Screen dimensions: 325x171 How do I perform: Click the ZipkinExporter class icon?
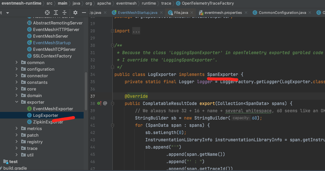(29, 122)
